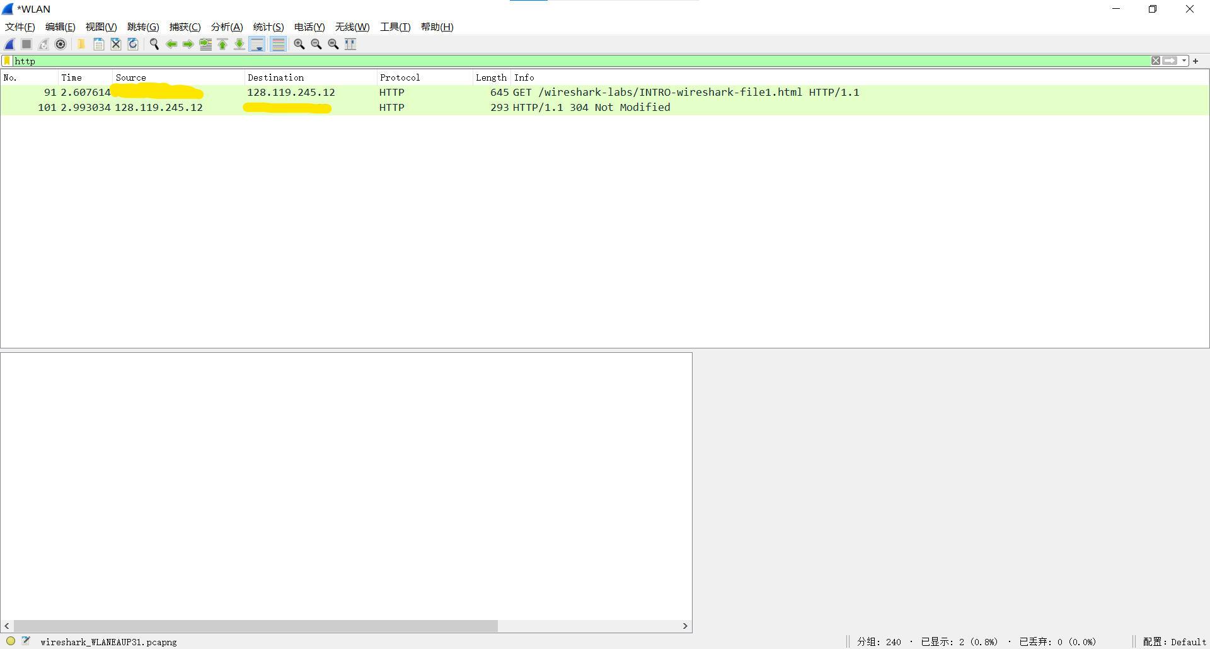Toggle auto-scroll during live capture
1210x649 pixels.
(x=257, y=44)
